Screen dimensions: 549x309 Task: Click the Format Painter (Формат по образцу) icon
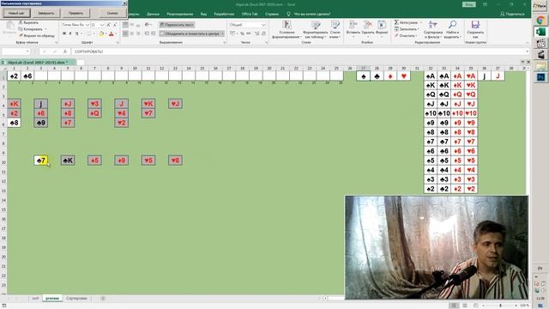point(21,35)
